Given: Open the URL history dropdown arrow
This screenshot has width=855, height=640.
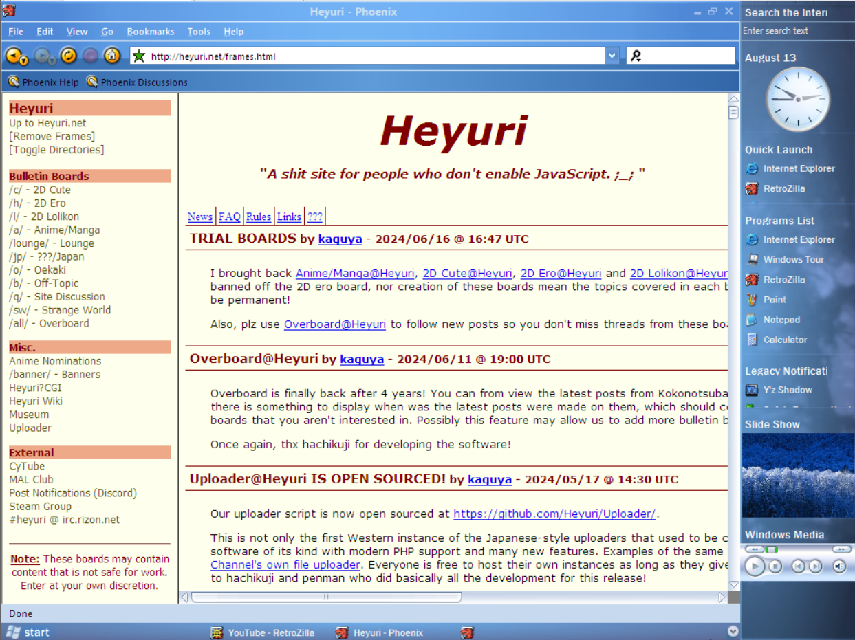Looking at the screenshot, I should point(612,56).
